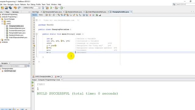Click the Redo arrow icon
Image resolution: width=195 pixels, height=110 pixels.
pyautogui.click(x=19, y=8)
